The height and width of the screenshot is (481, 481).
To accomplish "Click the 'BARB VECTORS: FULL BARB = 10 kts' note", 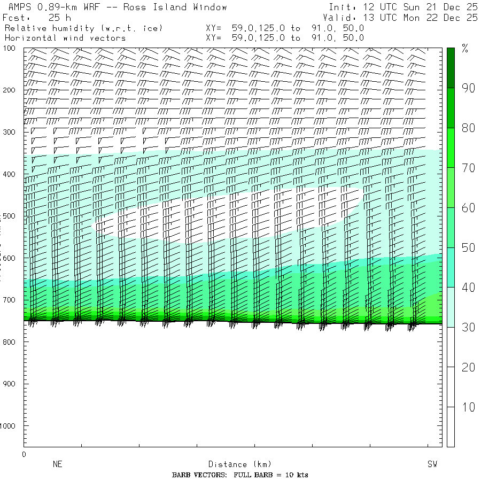I will click(240, 475).
